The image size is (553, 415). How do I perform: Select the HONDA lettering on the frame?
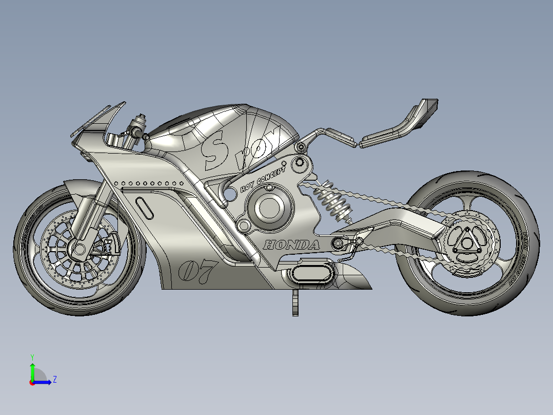292,245
